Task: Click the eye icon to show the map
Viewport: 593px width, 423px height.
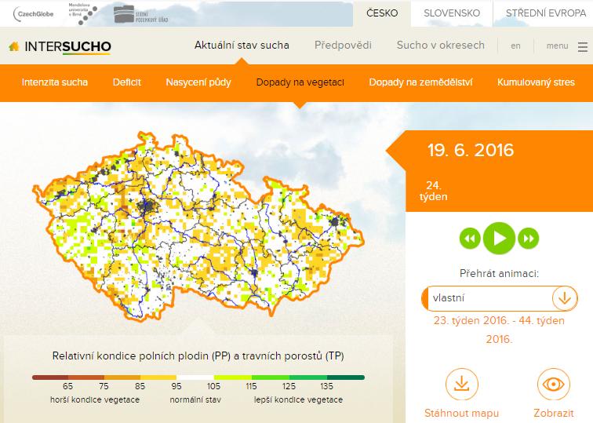Action: pos(554,385)
